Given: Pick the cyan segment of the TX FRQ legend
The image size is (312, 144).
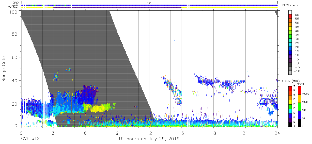Looking at the screenshot, I should point(290,111).
